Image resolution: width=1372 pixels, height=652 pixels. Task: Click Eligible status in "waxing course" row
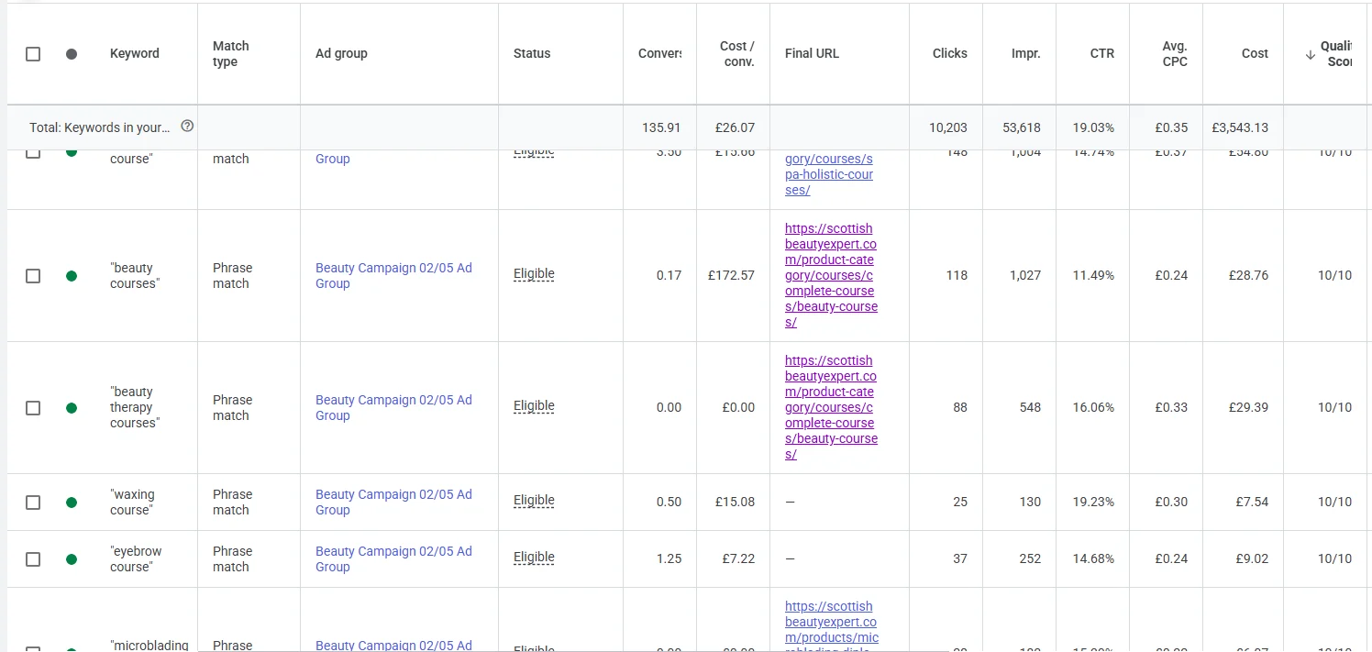(x=534, y=500)
